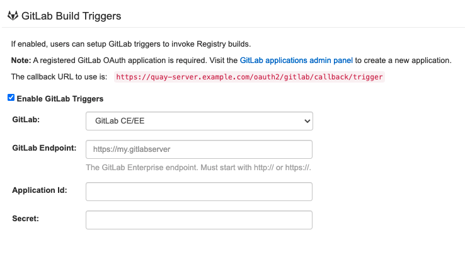This screenshot has height=254, width=465.
Task: Focus the Secret text field
Action: click(199, 220)
